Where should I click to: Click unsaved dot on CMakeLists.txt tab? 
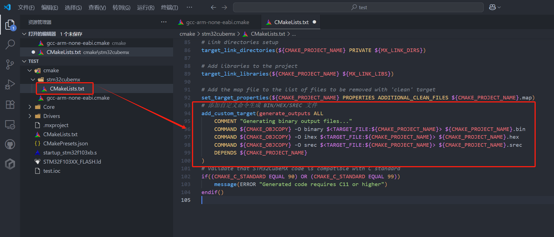coord(315,22)
